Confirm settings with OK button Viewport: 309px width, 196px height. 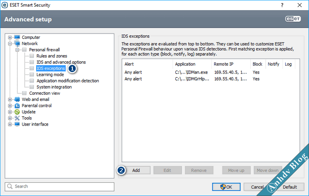tap(226, 187)
